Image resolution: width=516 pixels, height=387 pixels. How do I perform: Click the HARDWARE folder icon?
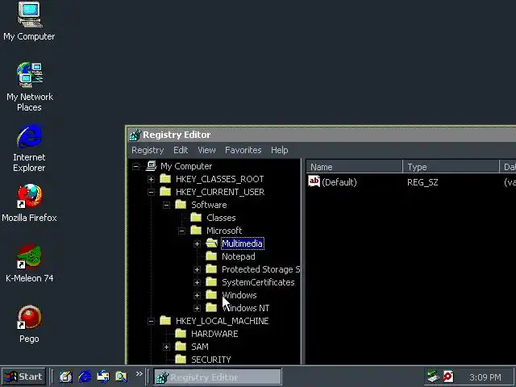pyautogui.click(x=181, y=333)
